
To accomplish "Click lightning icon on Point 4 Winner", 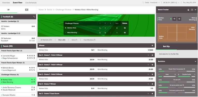I will (x=148, y=65).
